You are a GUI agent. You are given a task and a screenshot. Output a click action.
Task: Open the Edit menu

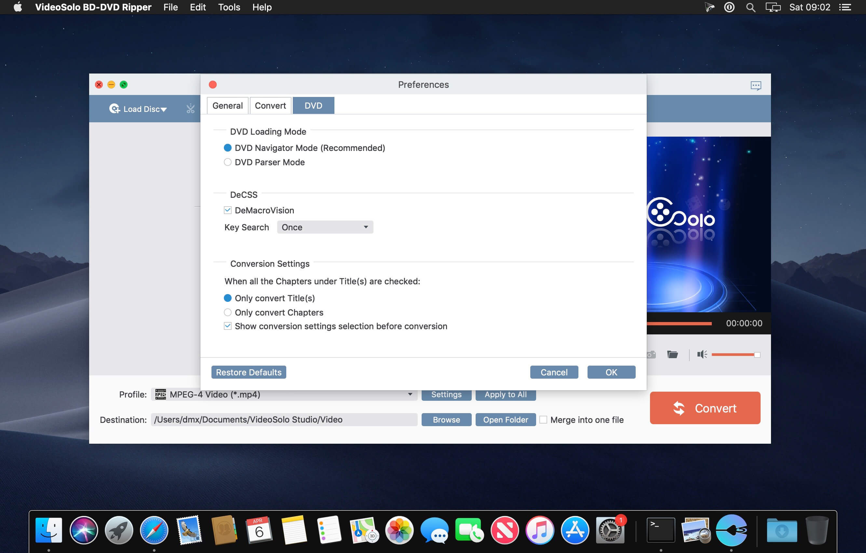pos(198,7)
